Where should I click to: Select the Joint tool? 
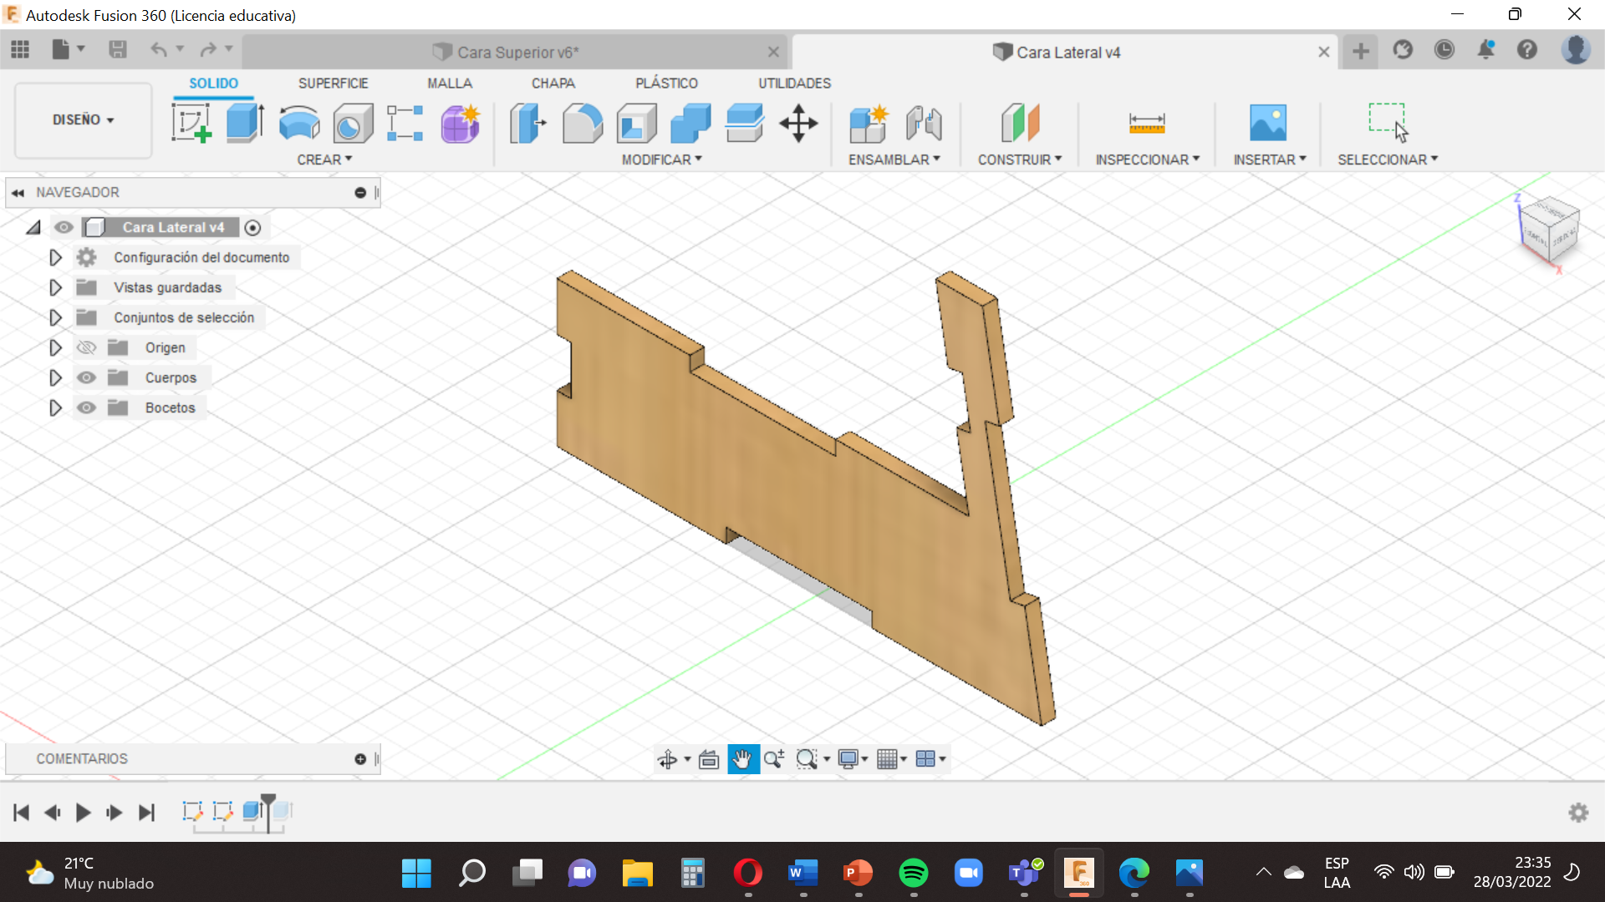coord(924,124)
